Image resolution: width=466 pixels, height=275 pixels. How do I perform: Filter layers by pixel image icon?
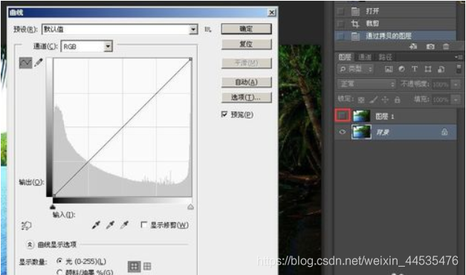click(x=389, y=69)
